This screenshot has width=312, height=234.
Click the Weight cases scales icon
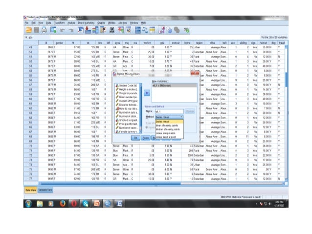145,30
